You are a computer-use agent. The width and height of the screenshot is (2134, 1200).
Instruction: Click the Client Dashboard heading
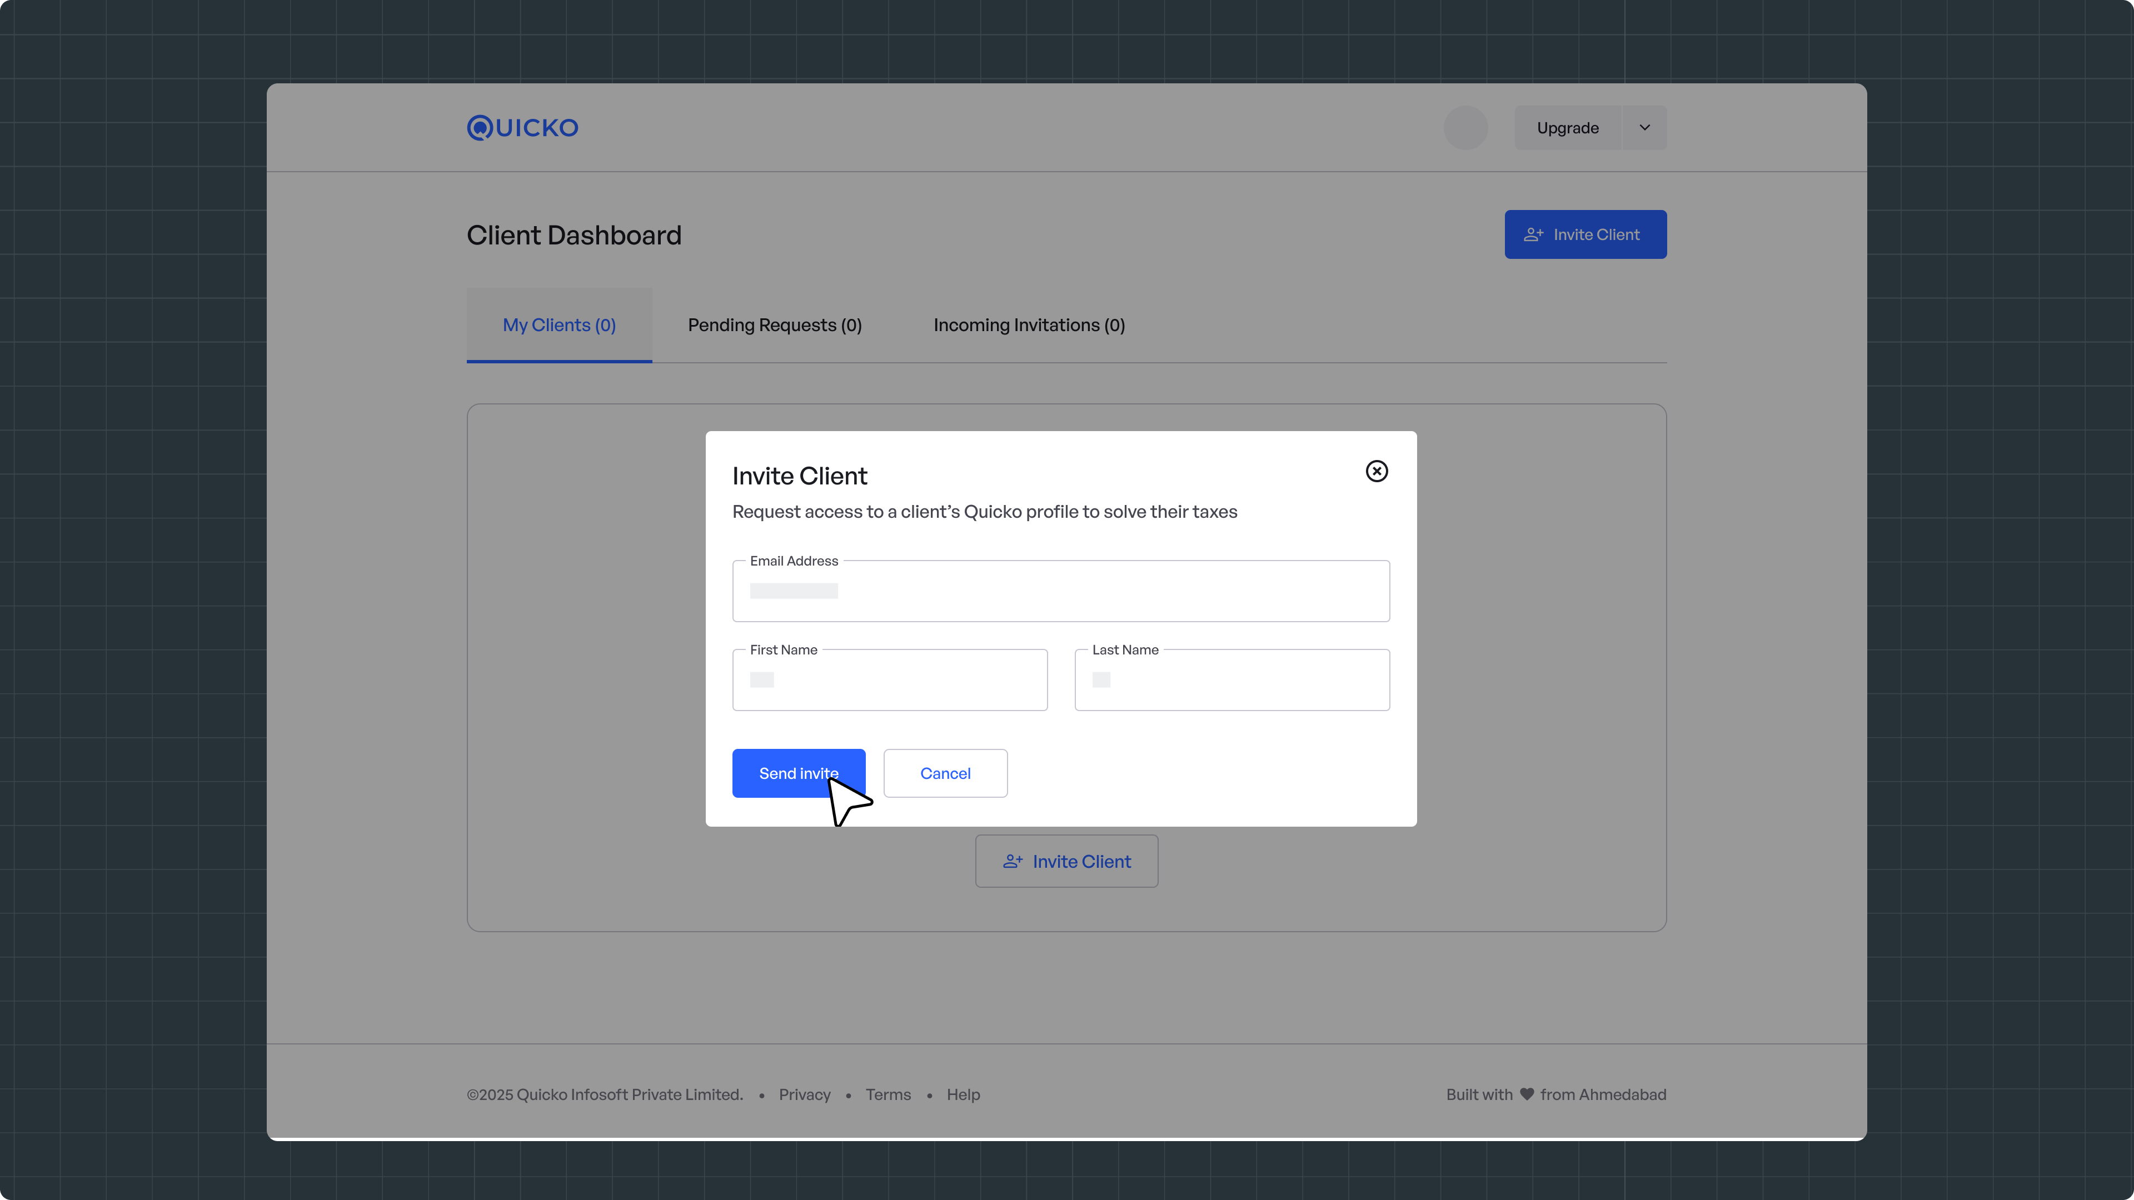tap(574, 235)
